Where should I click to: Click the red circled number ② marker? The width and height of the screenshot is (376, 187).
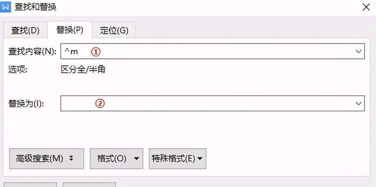click(100, 103)
